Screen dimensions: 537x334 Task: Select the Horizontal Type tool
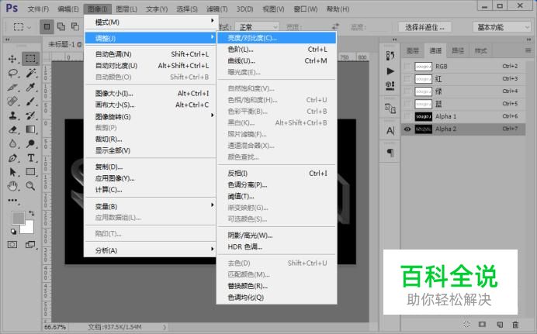(31, 157)
